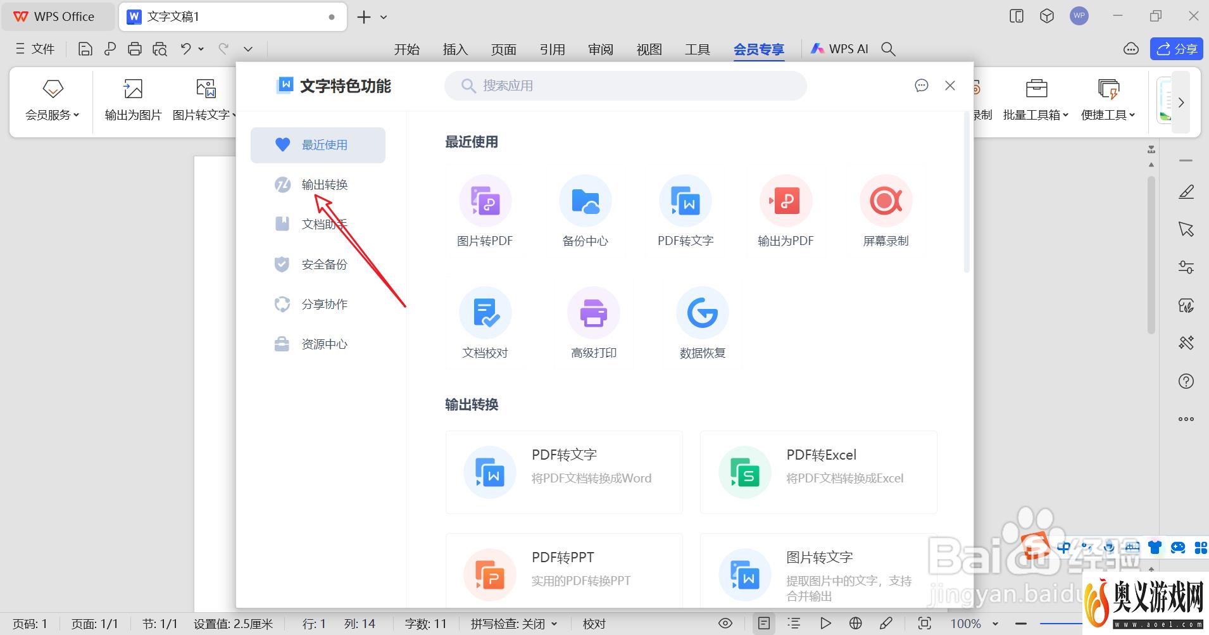The width and height of the screenshot is (1209, 635).
Task: Select 输出转换 in the left sidebar
Action: tap(318, 184)
